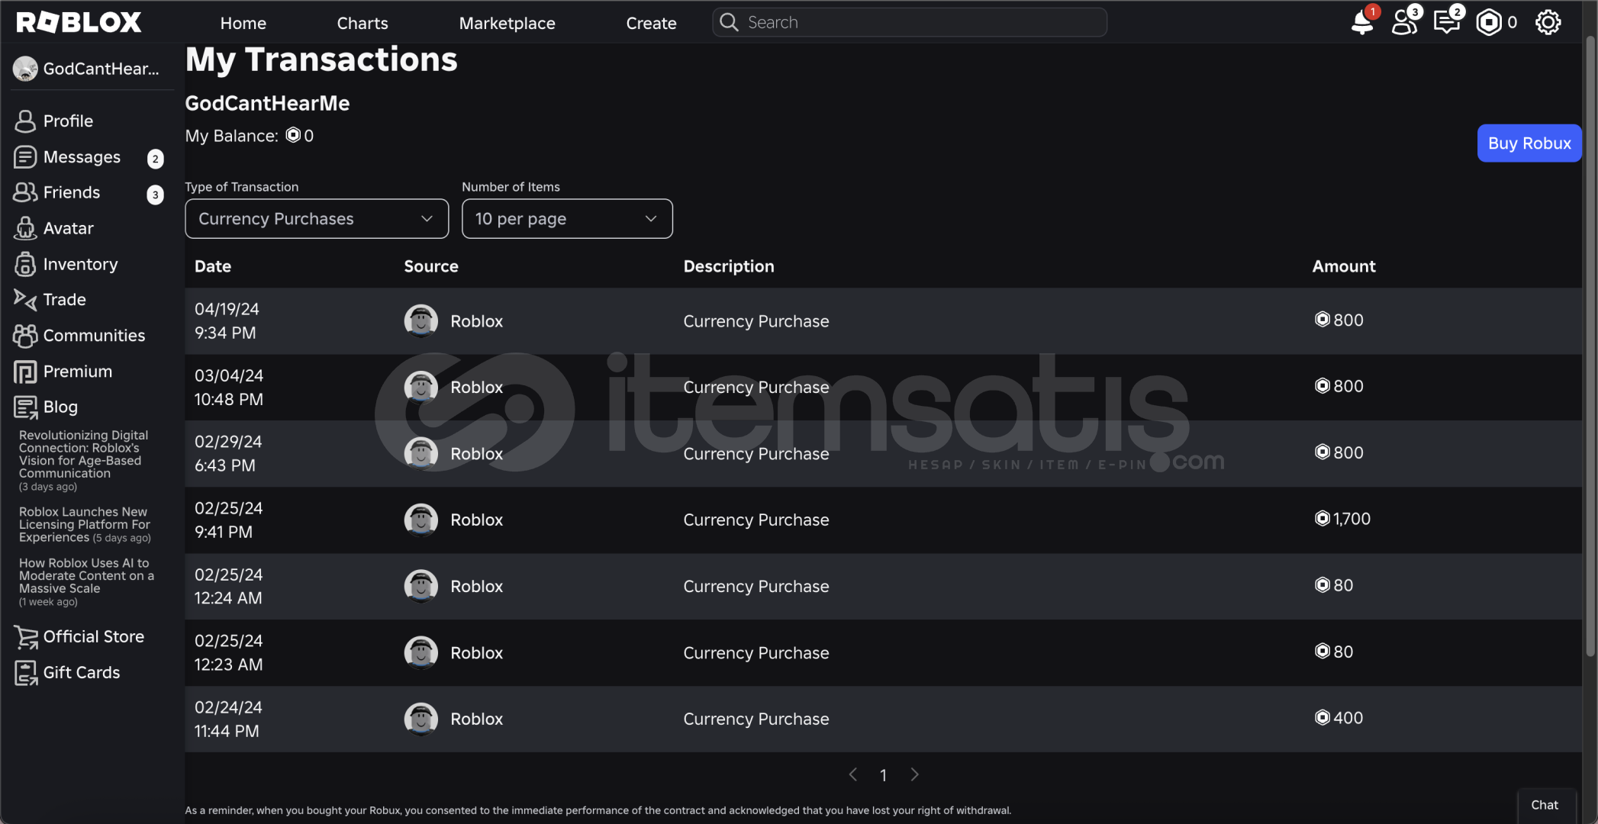The width and height of the screenshot is (1598, 824).
Task: Click the Gift Cards icon
Action: 25,672
